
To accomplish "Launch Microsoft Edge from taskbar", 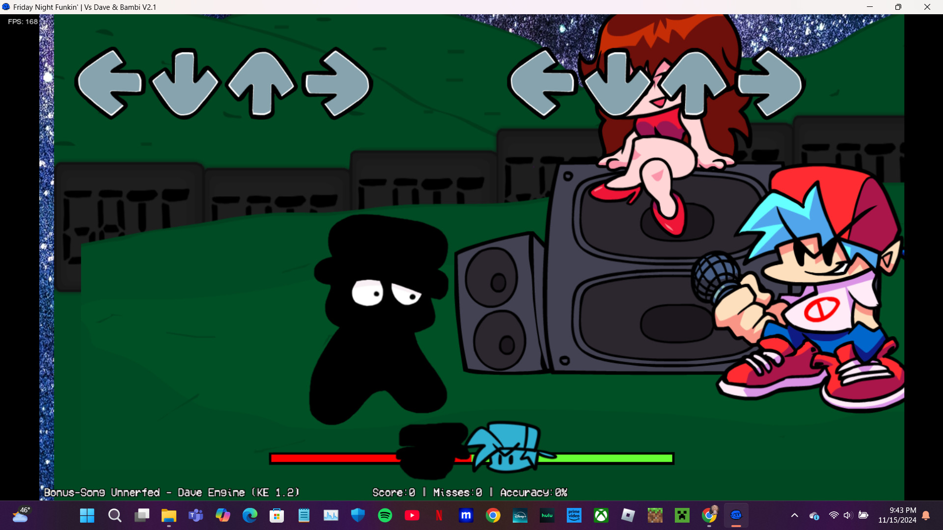I will point(250,515).
